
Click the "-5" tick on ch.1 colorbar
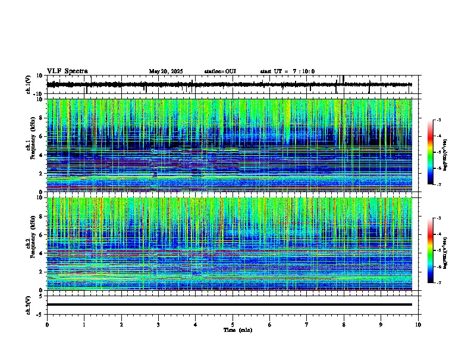[x=438, y=152]
